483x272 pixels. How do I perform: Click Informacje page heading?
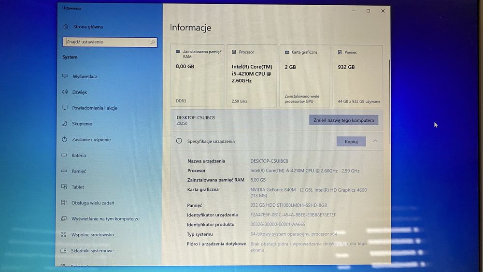tap(190, 28)
